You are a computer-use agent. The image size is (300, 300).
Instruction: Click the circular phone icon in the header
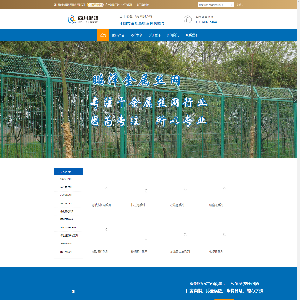point(187,19)
